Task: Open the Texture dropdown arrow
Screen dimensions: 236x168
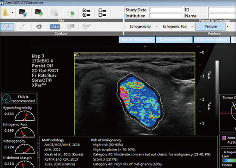Action: [228, 27]
